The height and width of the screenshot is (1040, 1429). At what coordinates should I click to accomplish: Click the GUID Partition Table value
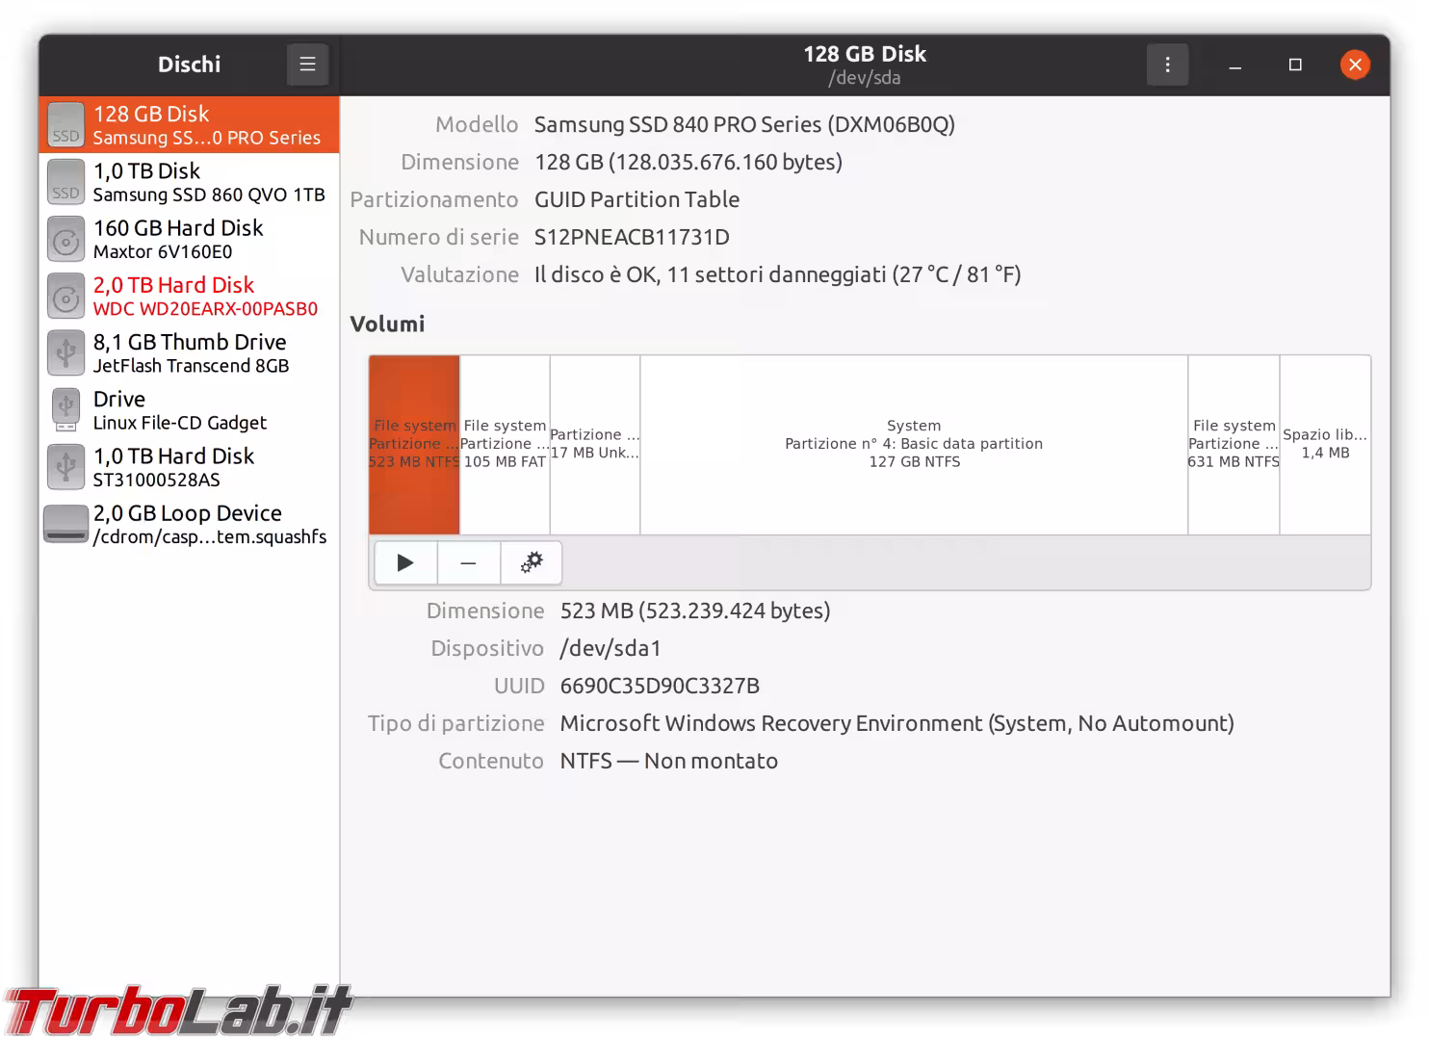pos(637,199)
